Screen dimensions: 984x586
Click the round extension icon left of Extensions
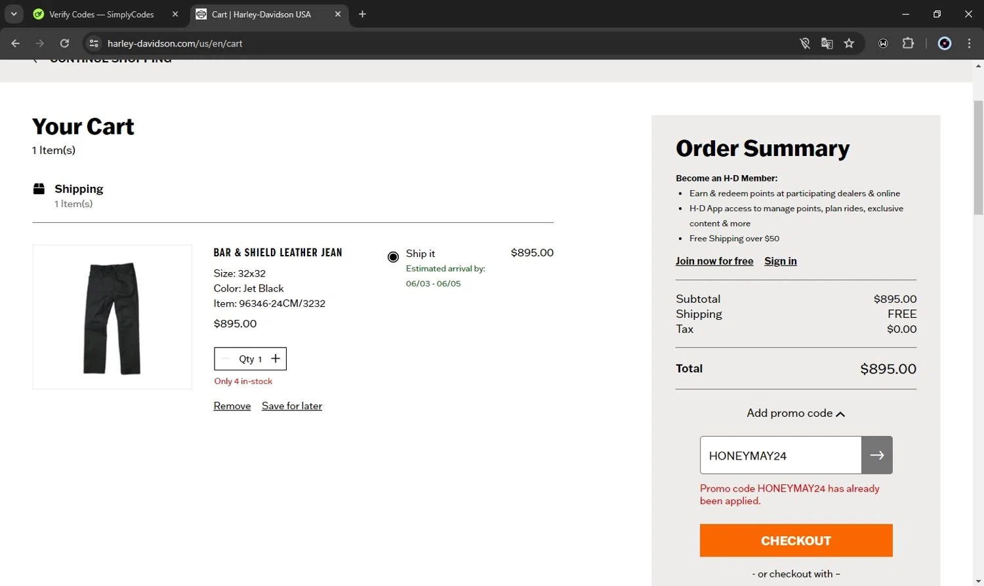point(884,43)
